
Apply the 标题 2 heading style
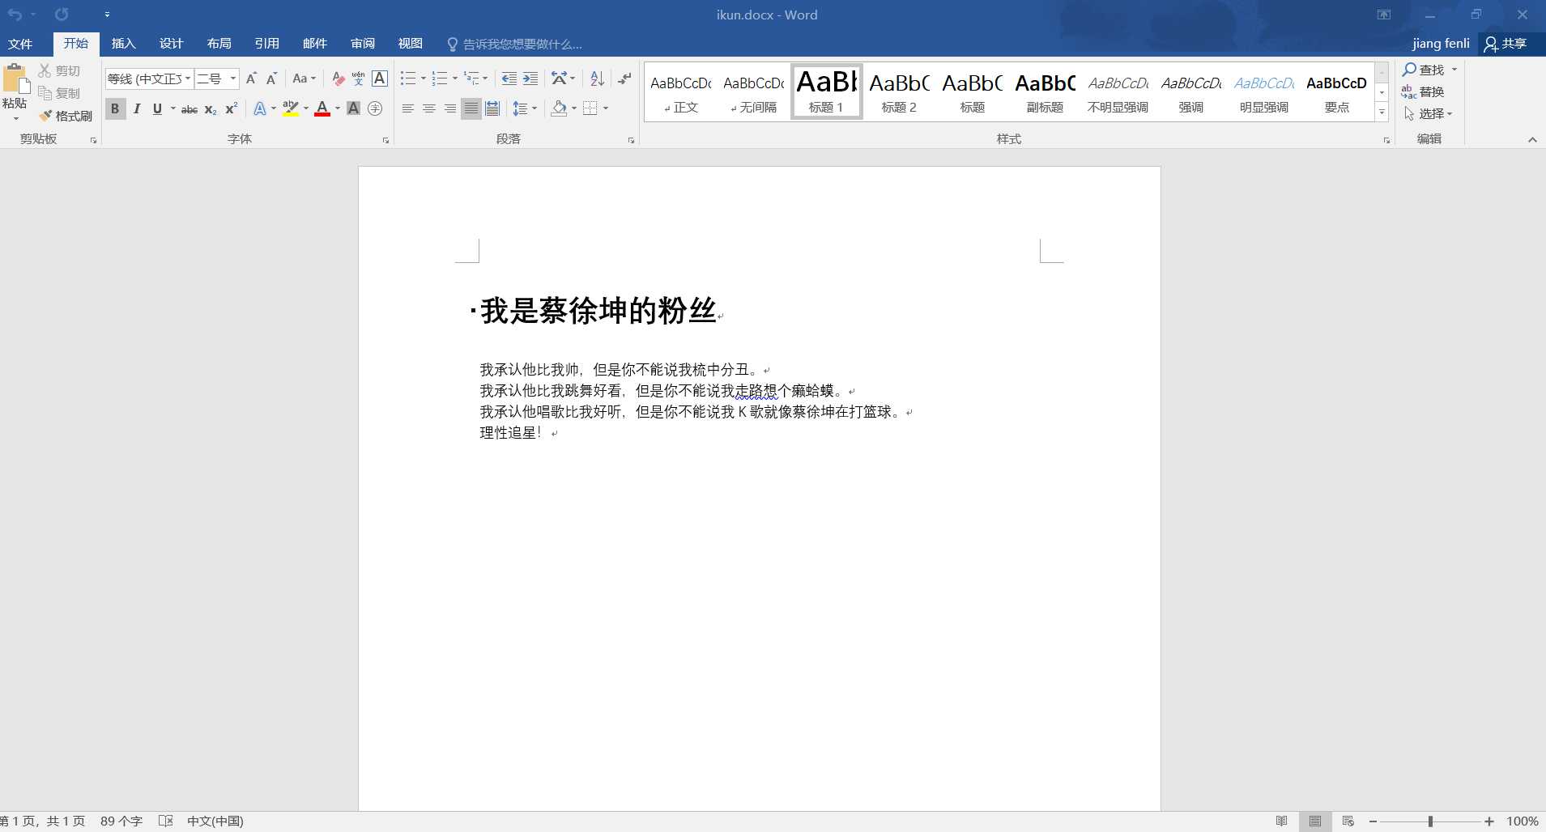[899, 92]
